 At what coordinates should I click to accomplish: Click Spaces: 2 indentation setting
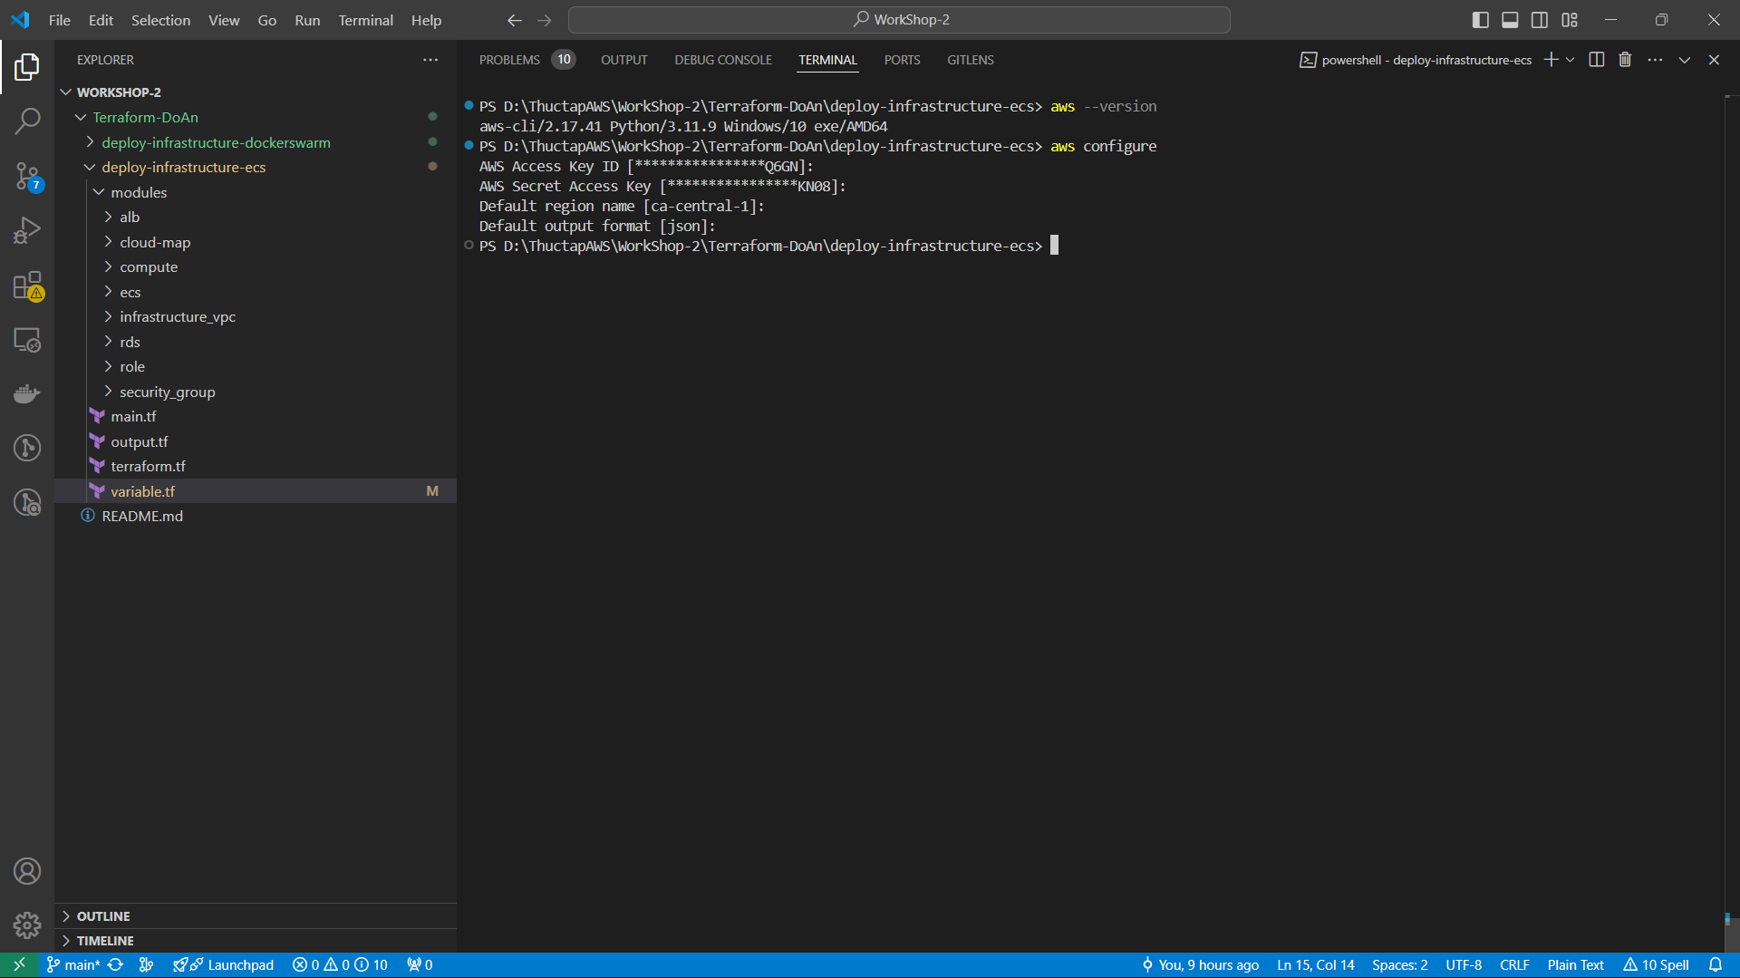pyautogui.click(x=1399, y=964)
